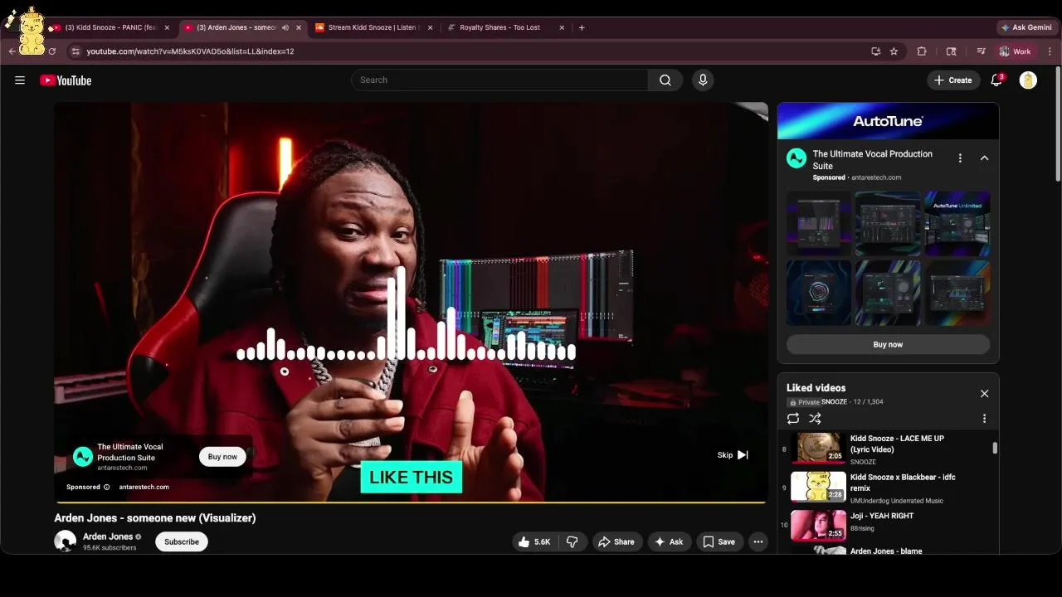
Task: Open the Arden Jones channel name link
Action: 108,537
